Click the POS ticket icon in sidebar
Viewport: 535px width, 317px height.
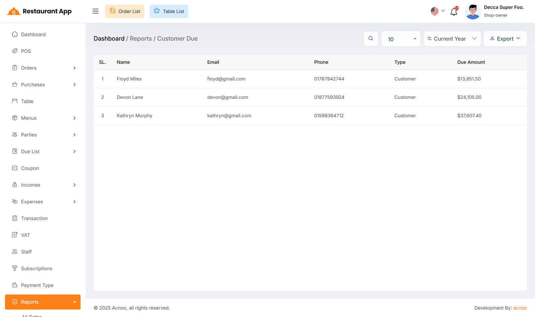tap(15, 51)
